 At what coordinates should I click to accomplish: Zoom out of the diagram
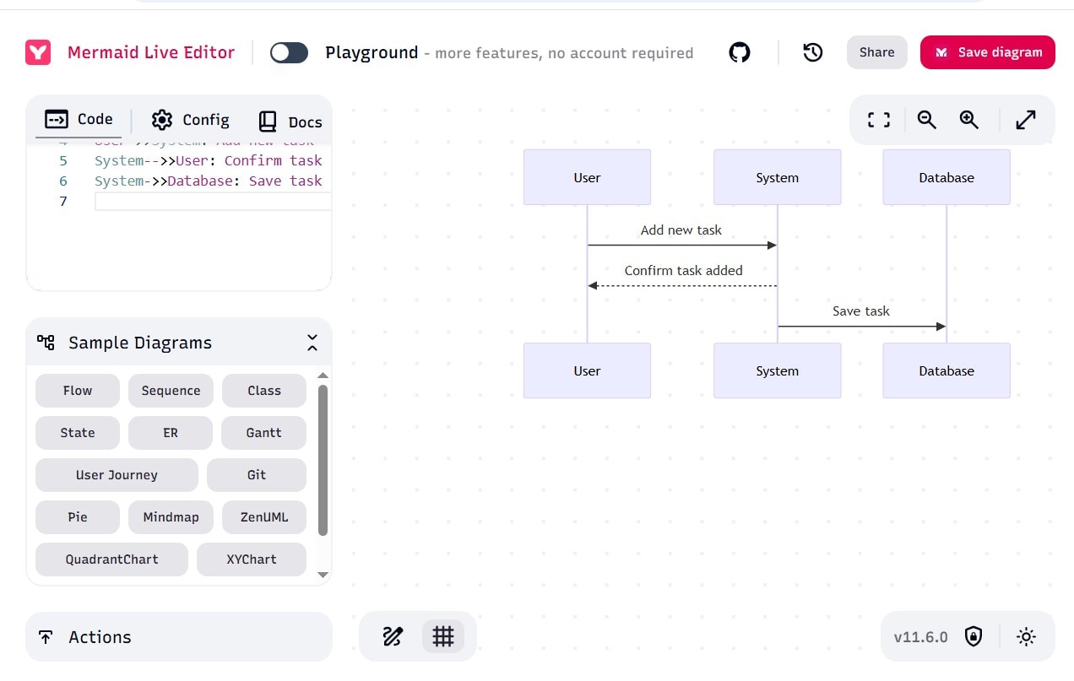927,120
